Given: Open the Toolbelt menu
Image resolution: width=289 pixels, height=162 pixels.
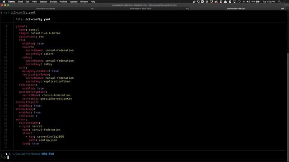Looking at the screenshot, I should pyautogui.click(x=74, y=2).
